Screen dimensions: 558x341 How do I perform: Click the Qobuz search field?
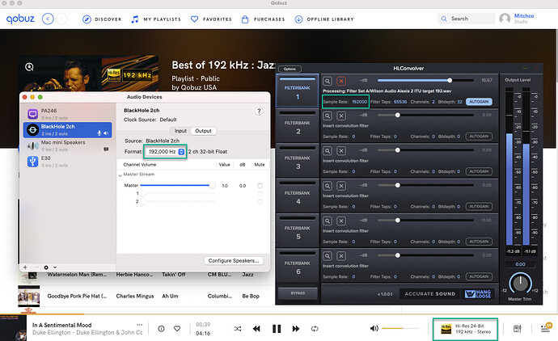466,19
